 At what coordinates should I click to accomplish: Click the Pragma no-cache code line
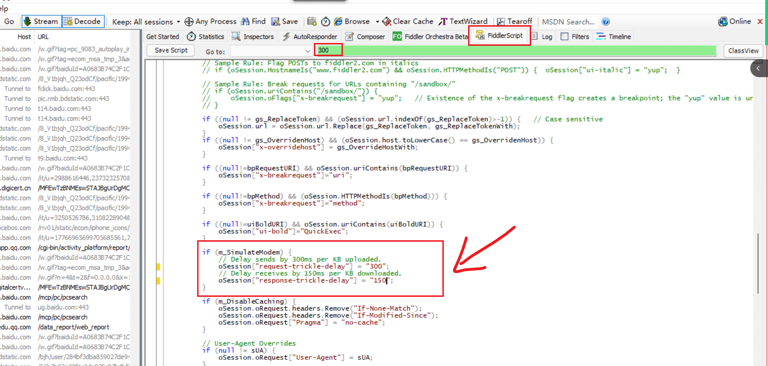[302, 323]
